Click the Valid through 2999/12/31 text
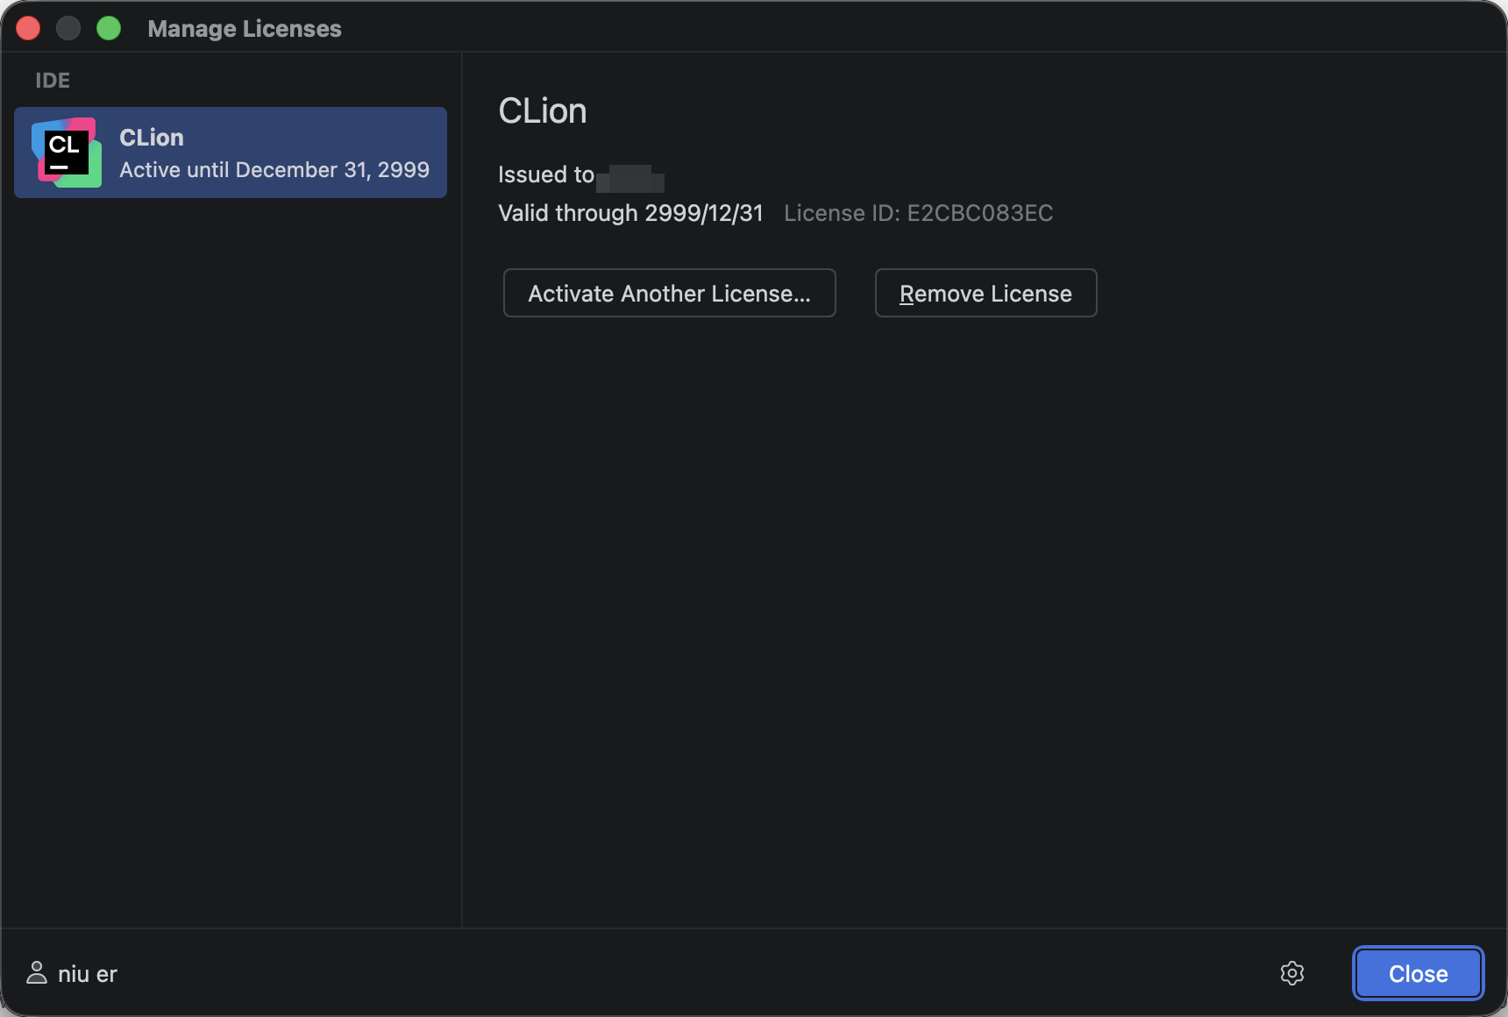 pos(630,213)
